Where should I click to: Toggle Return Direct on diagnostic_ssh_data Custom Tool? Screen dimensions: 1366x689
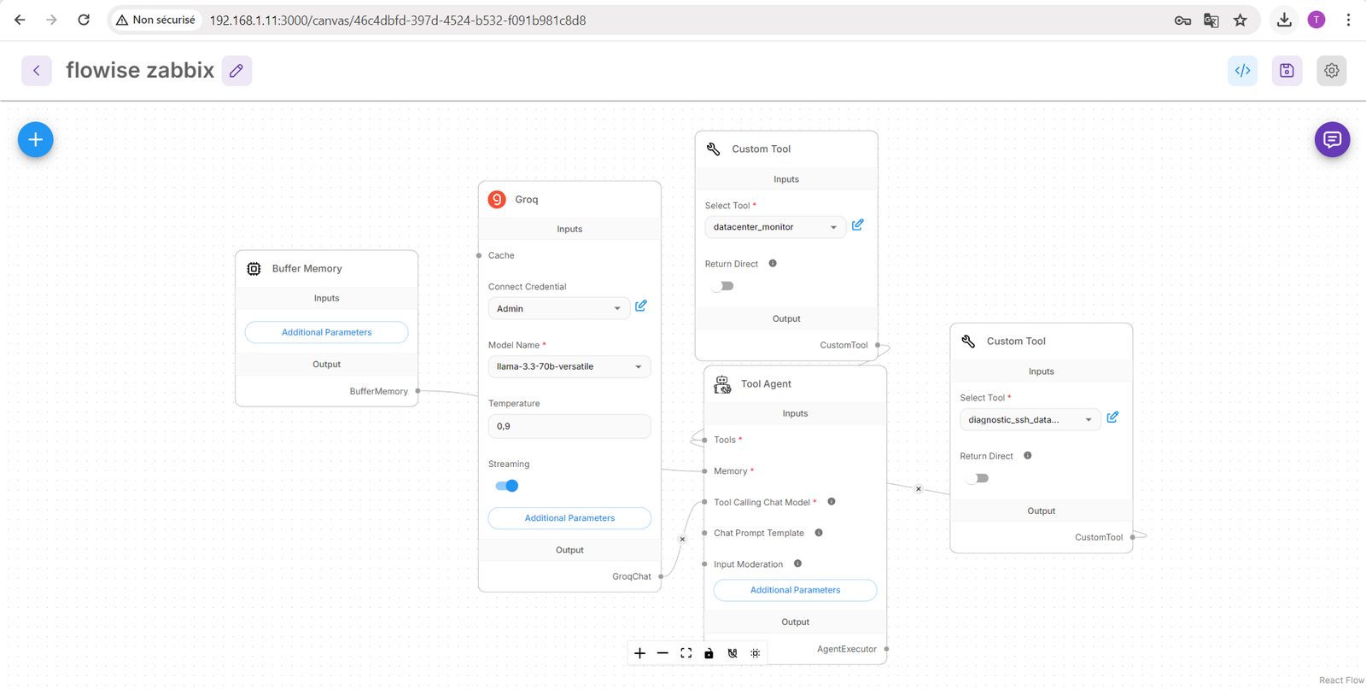(978, 478)
